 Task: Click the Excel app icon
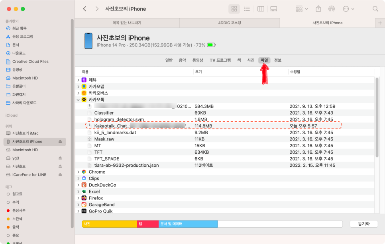pos(84,191)
